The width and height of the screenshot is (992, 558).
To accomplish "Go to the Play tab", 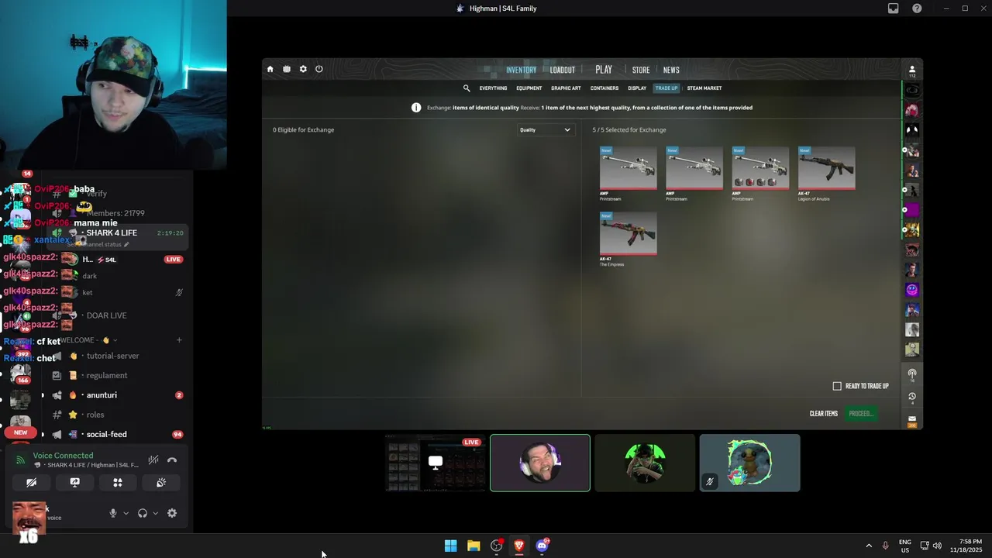I will coord(604,70).
